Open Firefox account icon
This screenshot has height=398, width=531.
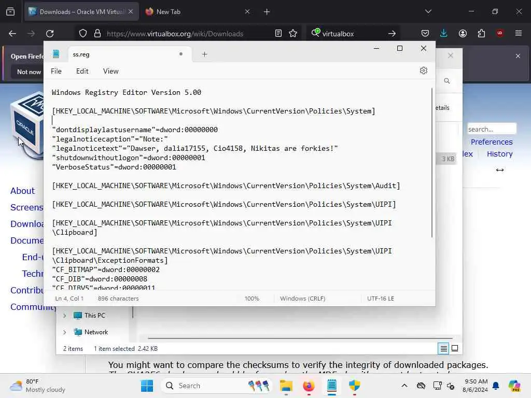click(x=463, y=34)
